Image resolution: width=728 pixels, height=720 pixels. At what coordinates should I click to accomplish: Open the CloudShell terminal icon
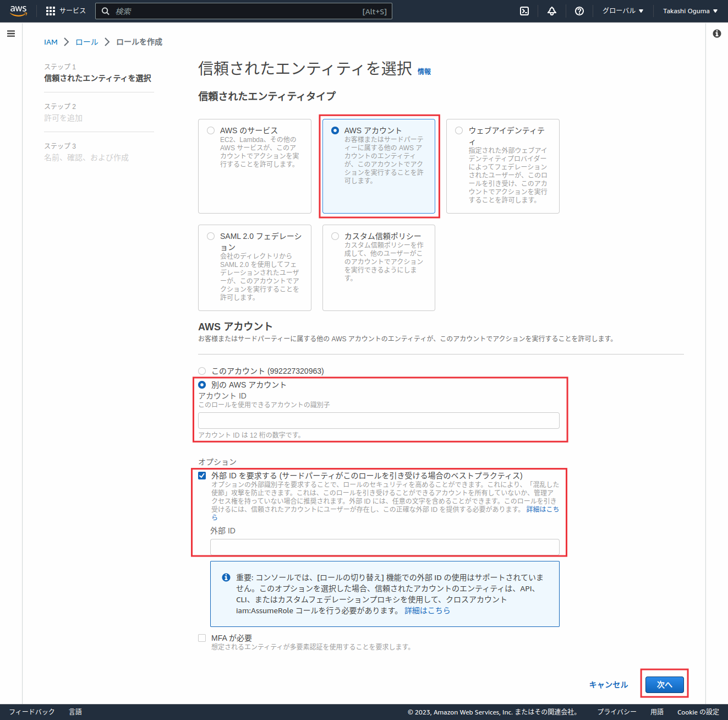click(x=524, y=11)
